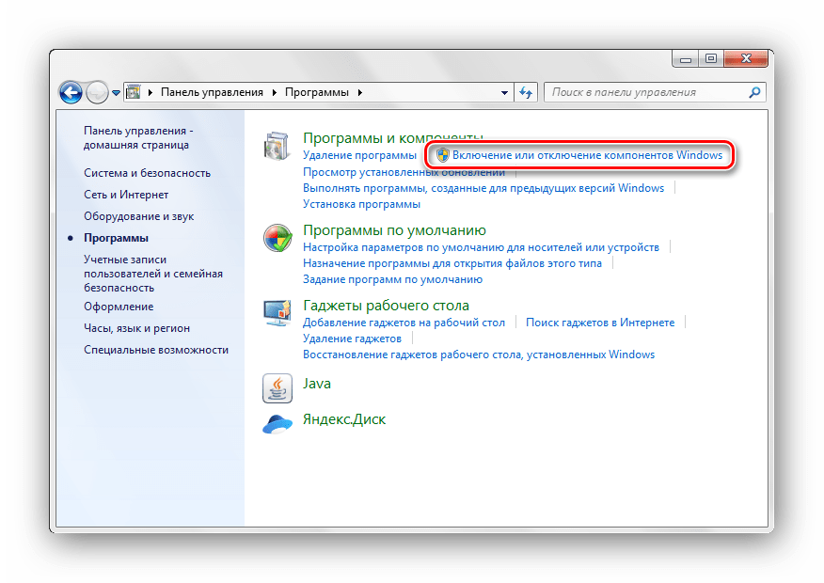
Task: Click the Программы и компоненты icon
Action: click(277, 146)
